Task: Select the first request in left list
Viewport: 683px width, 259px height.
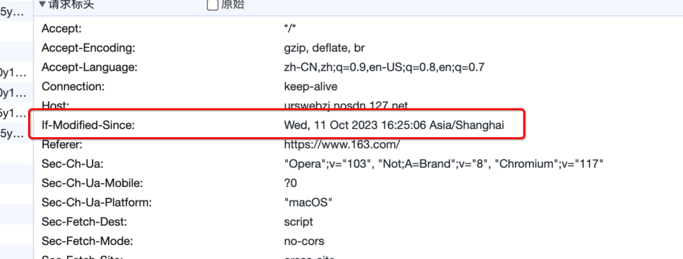Action: click(13, 12)
